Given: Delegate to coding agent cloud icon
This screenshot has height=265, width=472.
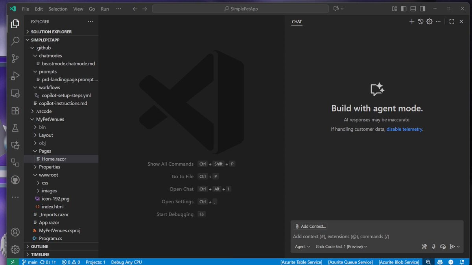Looking at the screenshot, I should pos(443,247).
